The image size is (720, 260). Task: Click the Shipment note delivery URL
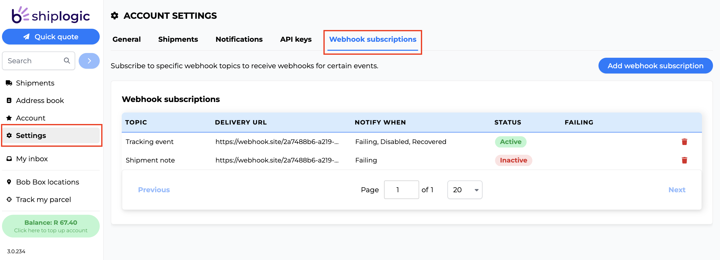click(277, 160)
